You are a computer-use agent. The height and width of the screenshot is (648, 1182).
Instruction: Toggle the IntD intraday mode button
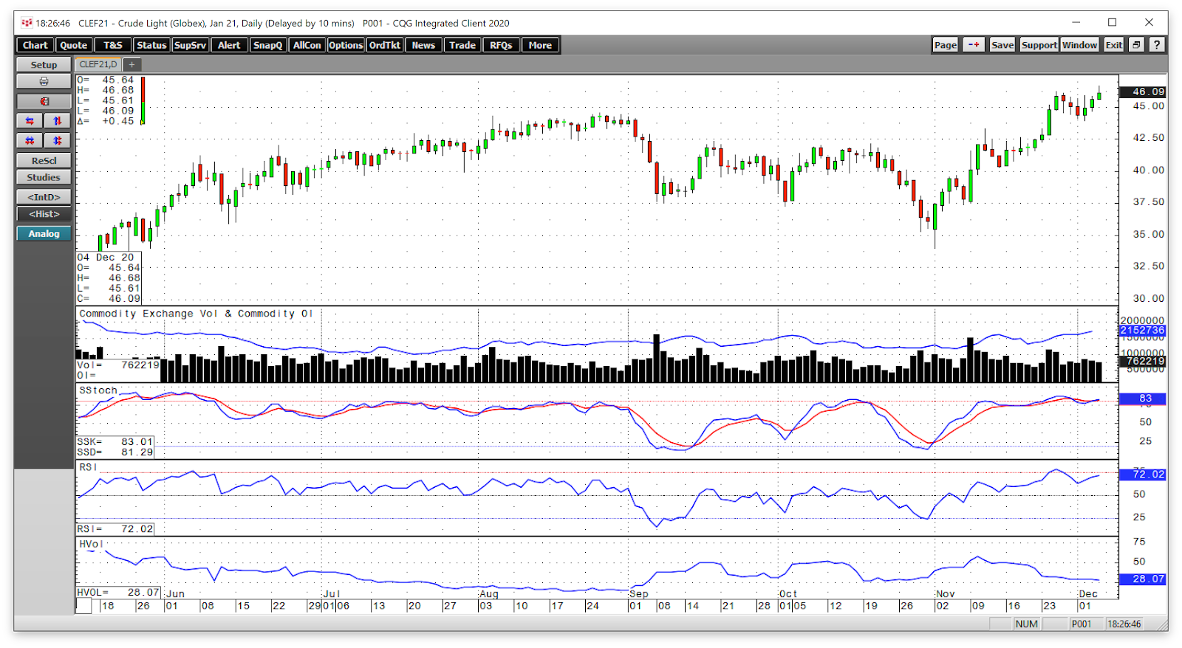coord(44,197)
